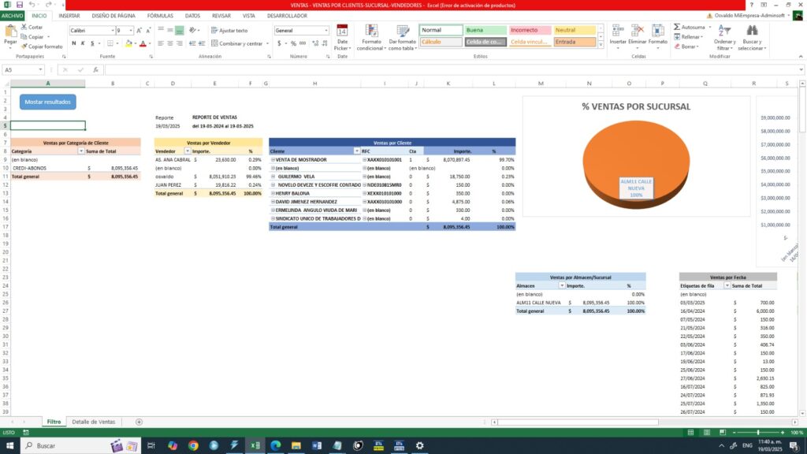Open Buscar y seleccionar binoculars icon

[x=752, y=31]
